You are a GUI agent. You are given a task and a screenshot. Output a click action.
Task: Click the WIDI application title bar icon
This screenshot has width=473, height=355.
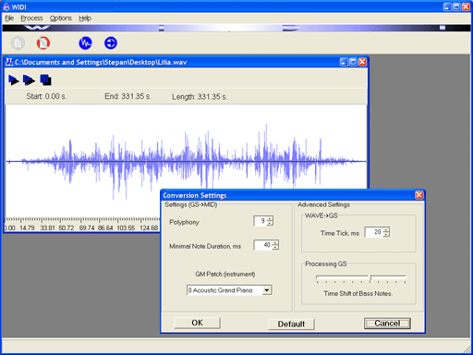[6, 6]
